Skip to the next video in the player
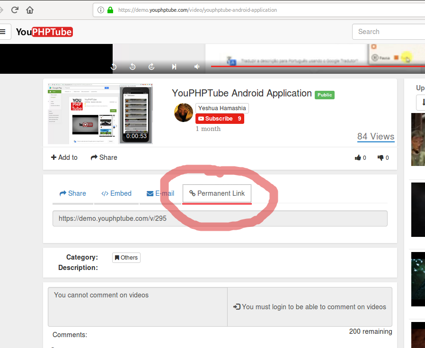This screenshot has height=348, width=425. click(x=174, y=67)
